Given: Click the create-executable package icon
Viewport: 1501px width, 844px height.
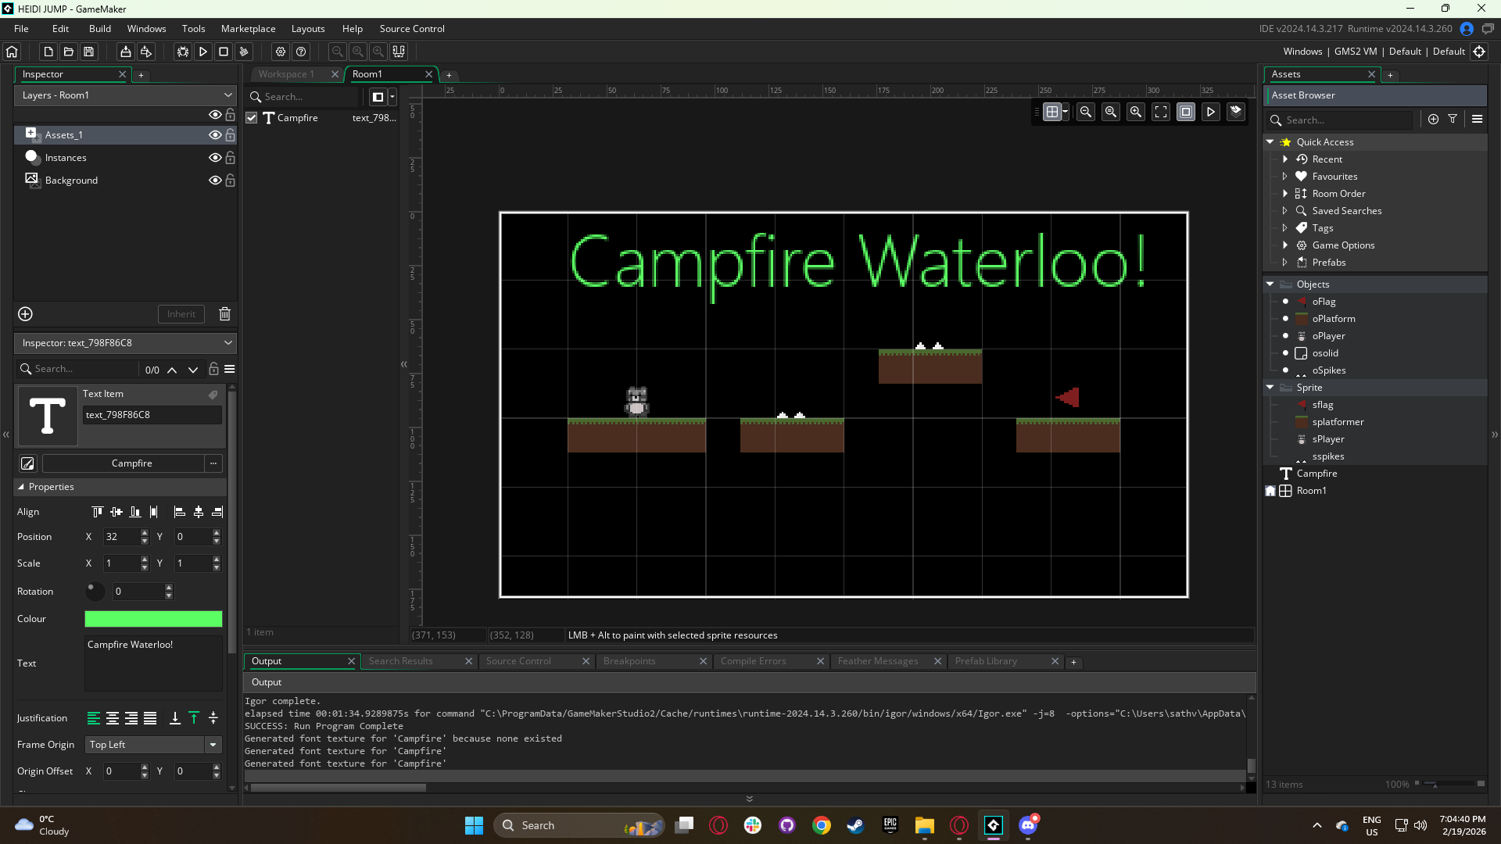Looking at the screenshot, I should click(x=125, y=52).
